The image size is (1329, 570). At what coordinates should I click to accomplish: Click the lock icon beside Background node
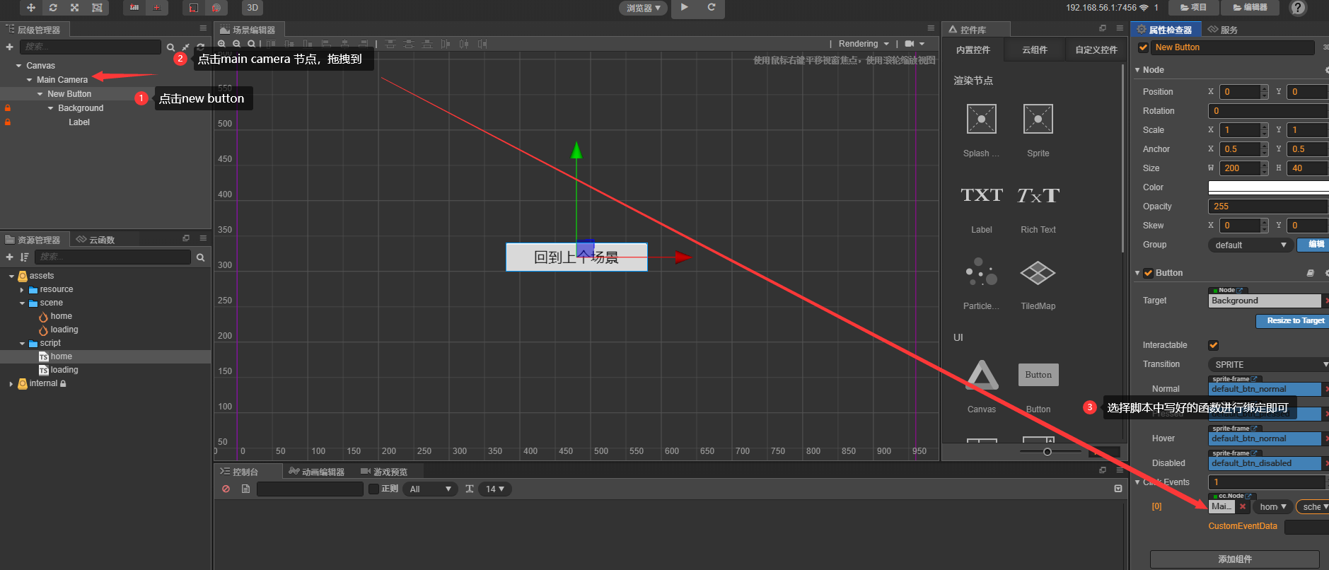click(8, 108)
